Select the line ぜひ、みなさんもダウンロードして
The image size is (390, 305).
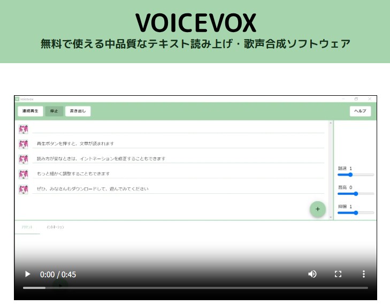93,189
